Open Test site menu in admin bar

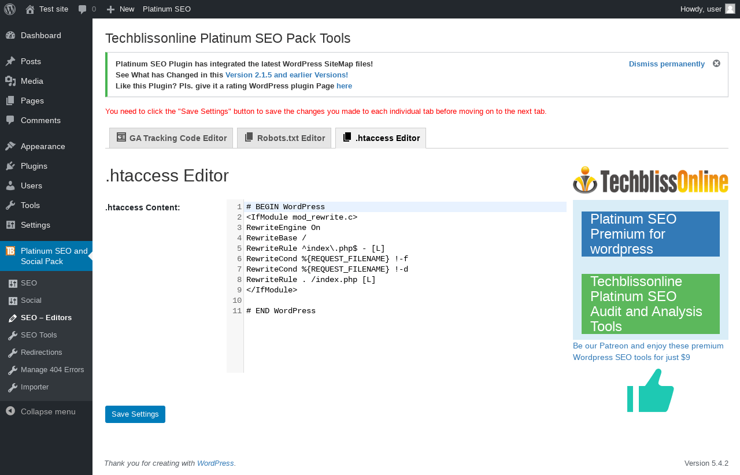[x=47, y=9]
